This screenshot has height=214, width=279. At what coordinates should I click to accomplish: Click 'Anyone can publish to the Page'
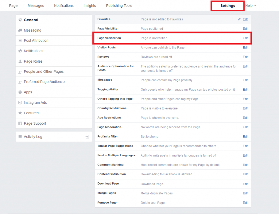pos(162,48)
